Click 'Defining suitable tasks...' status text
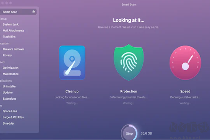The height and width of the screenshot is (140, 210). (x=185, y=97)
